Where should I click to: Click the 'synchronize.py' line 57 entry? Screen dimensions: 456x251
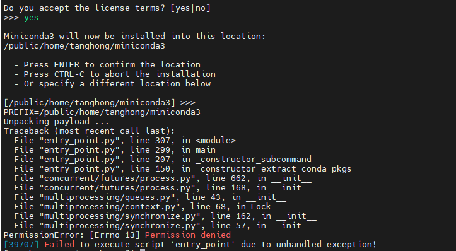pyautogui.click(x=163, y=225)
